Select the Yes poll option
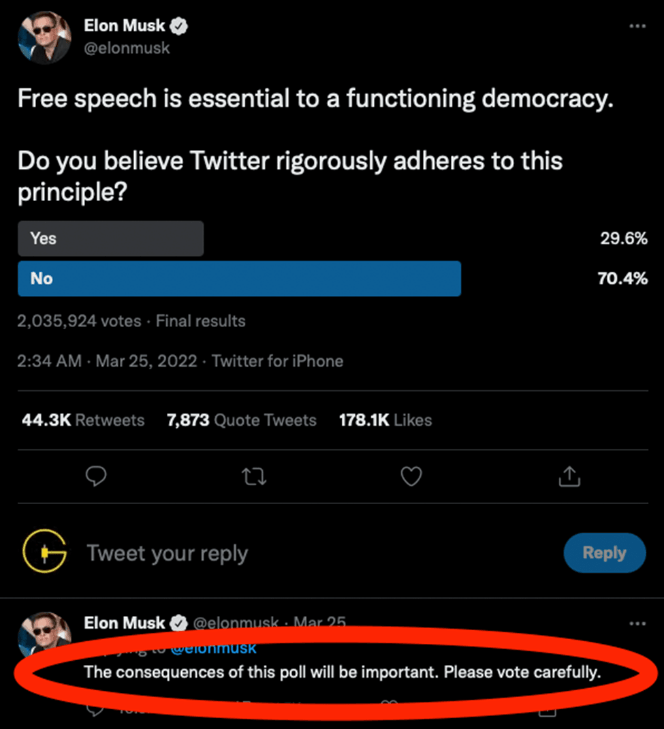This screenshot has height=729, width=664. pyautogui.click(x=110, y=238)
